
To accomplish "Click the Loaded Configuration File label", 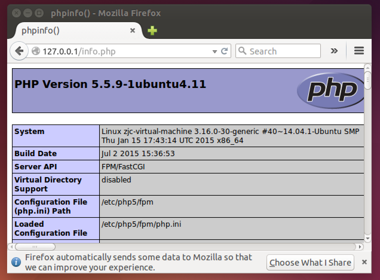I will (51, 229).
